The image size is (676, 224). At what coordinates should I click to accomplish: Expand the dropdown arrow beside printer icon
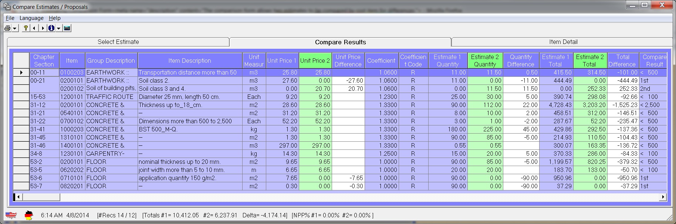[x=15, y=28]
